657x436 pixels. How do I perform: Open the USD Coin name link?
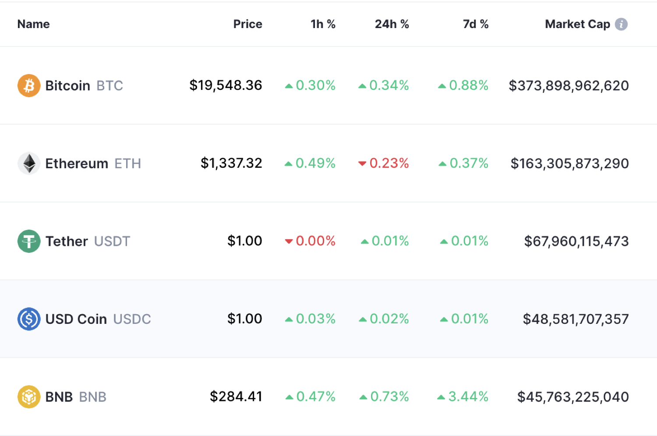click(76, 319)
